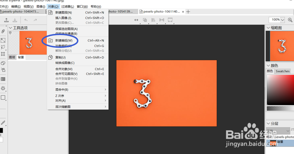Click the black foreground color swatch
The image size is (294, 154).
pyautogui.click(x=1, y=130)
